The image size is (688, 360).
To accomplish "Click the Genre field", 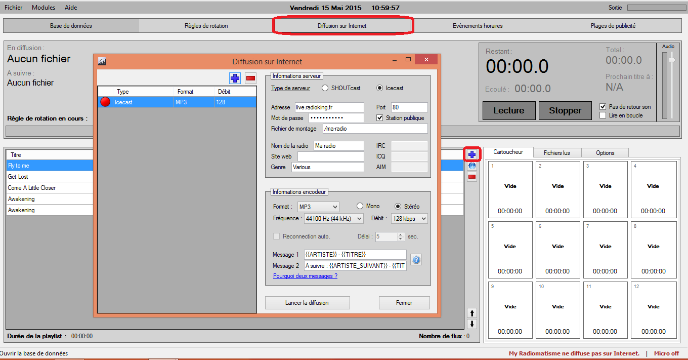I will click(x=328, y=167).
